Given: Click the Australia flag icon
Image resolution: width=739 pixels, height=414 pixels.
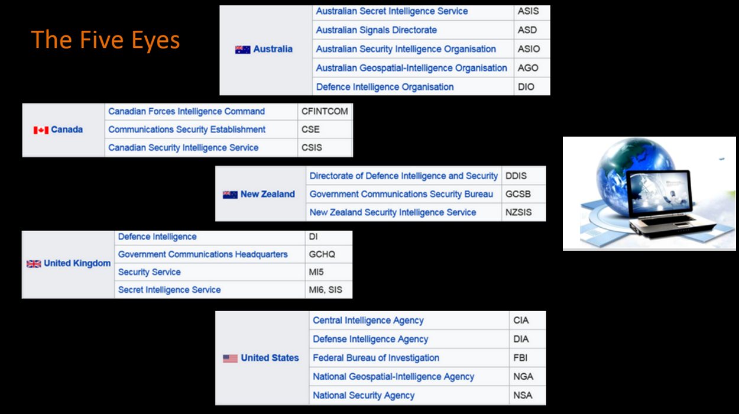Looking at the screenshot, I should coord(242,50).
